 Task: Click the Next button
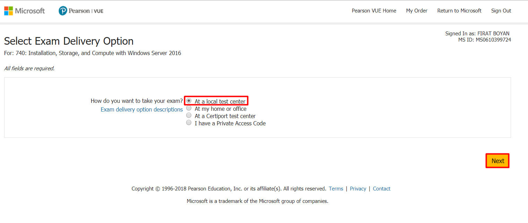(497, 161)
